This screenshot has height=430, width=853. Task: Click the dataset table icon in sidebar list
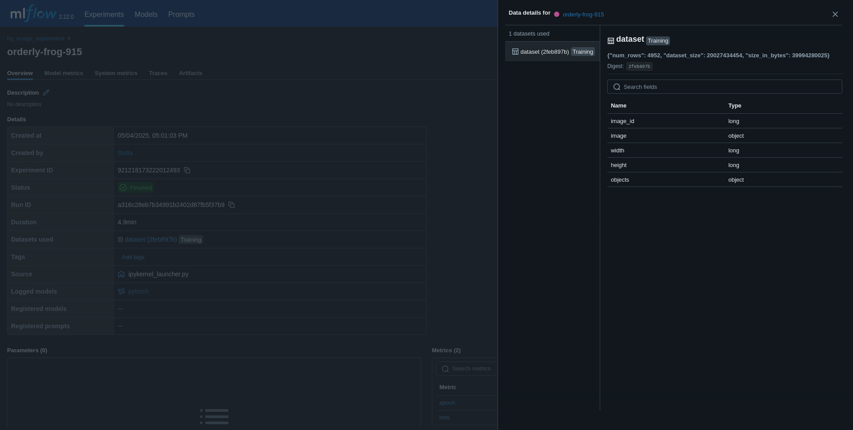pos(515,52)
